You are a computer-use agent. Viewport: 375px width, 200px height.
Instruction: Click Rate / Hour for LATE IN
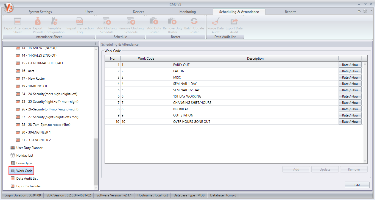coord(350,71)
